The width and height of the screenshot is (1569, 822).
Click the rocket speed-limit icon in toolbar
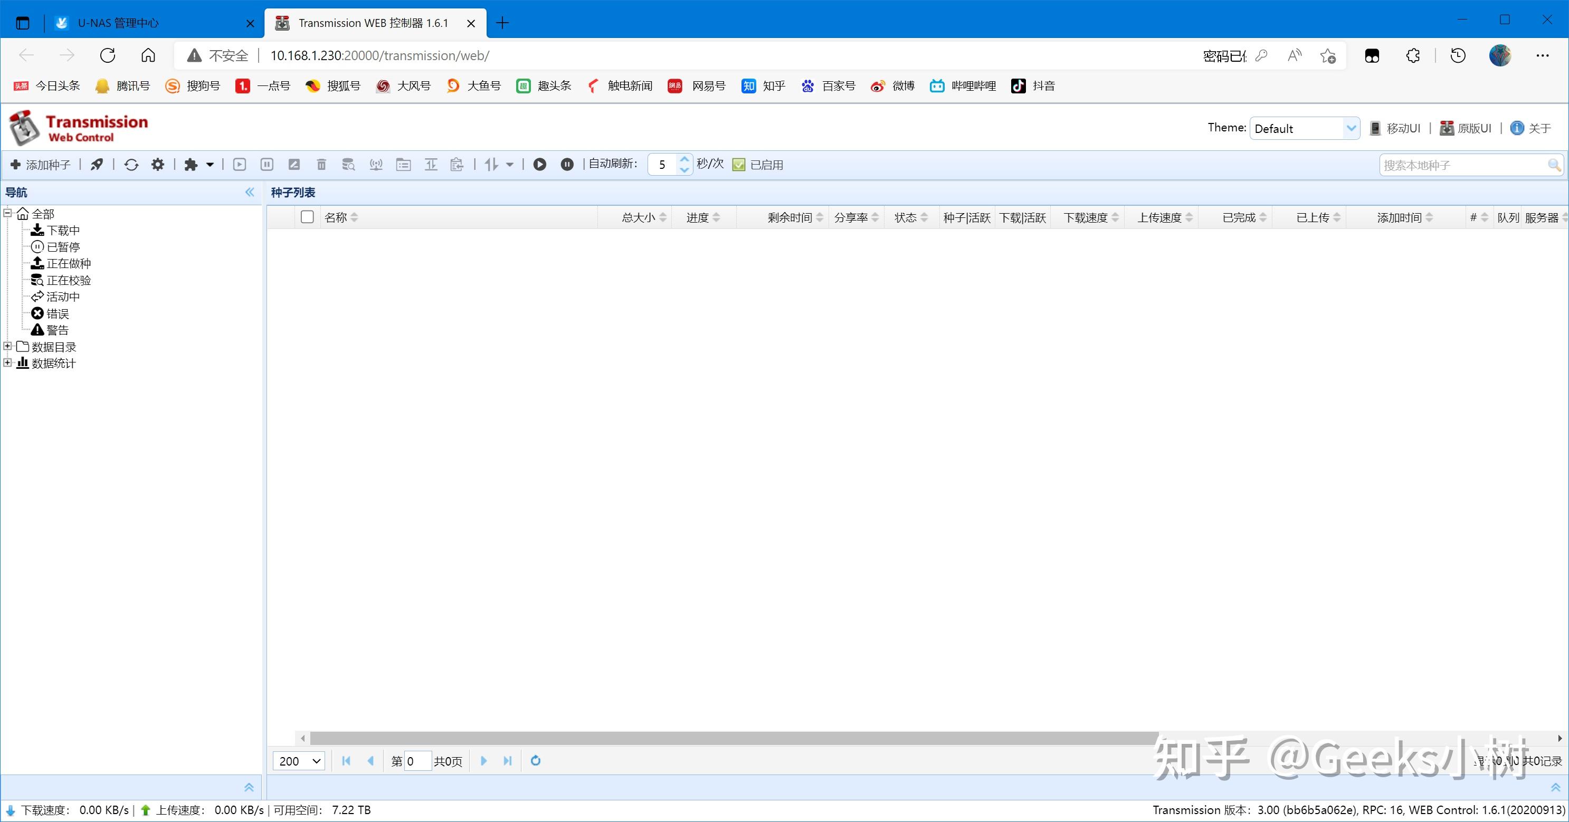(97, 165)
